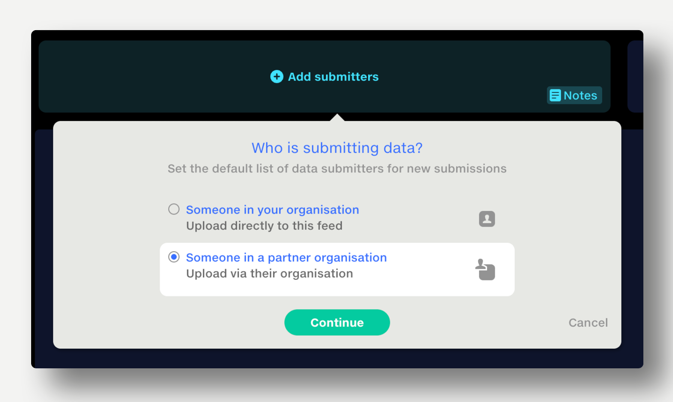673x402 pixels.
Task: Click 'Upload via their organisation' text
Action: tap(269, 273)
